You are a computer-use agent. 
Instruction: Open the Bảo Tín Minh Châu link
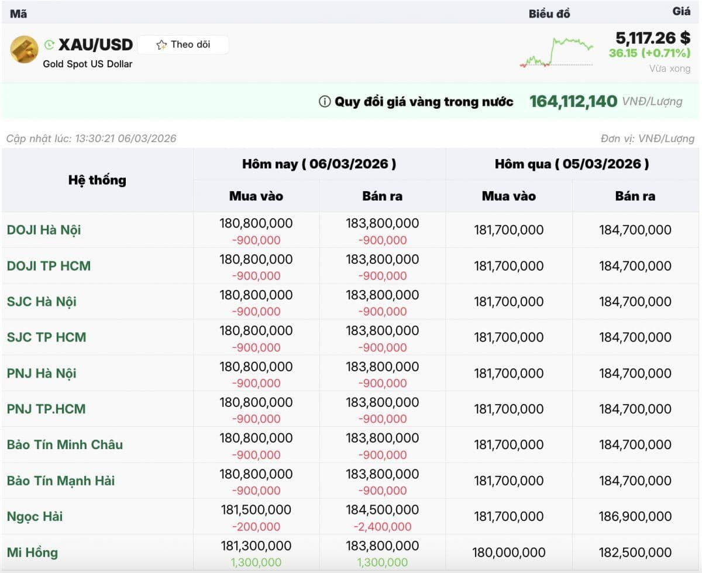point(65,444)
